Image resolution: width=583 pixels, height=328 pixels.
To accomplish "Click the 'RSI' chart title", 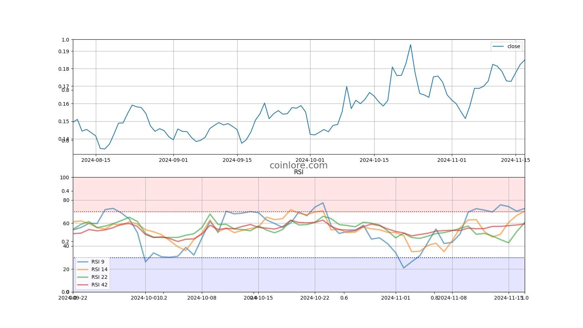I will coord(298,172).
